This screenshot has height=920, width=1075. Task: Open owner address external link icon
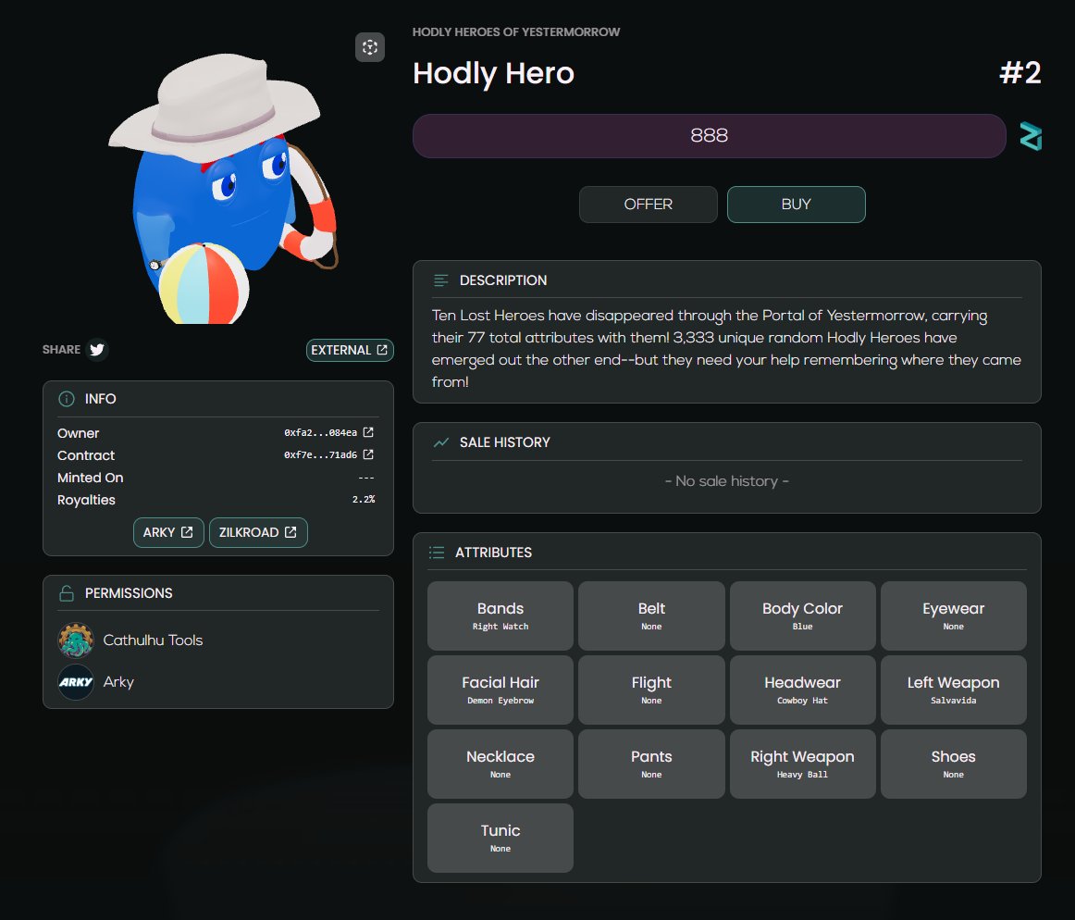tap(368, 432)
